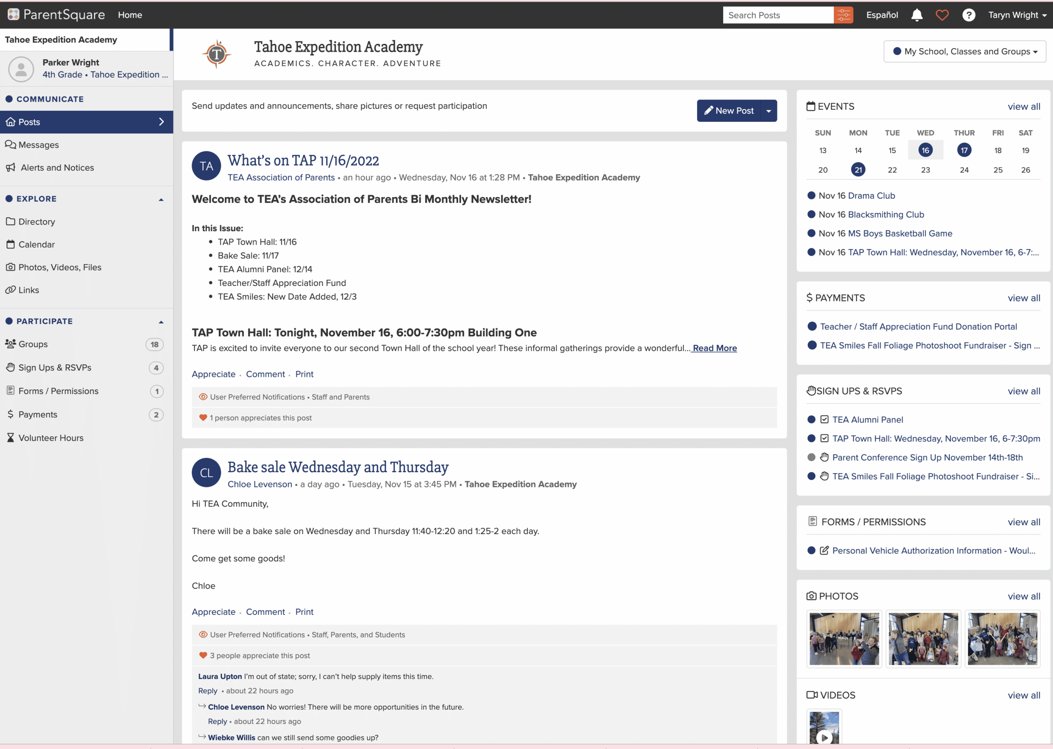Click the Photos camera icon heading

(811, 596)
